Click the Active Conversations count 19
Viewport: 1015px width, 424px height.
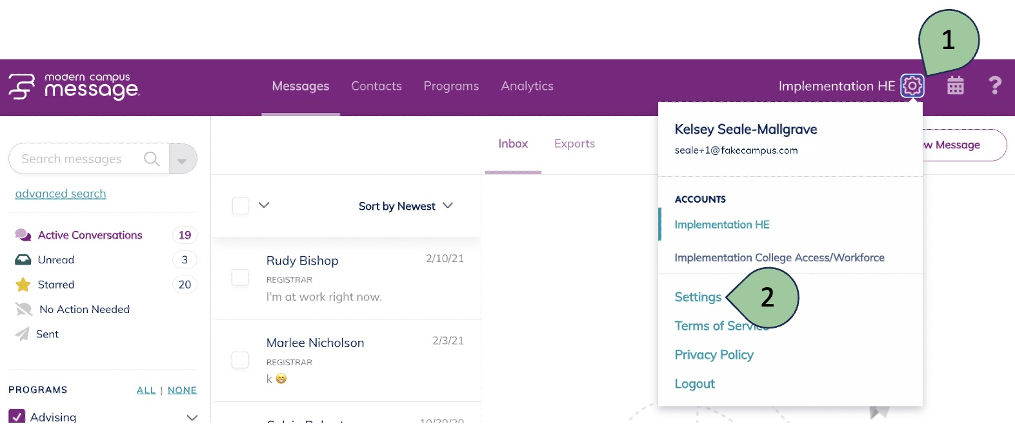coord(185,235)
